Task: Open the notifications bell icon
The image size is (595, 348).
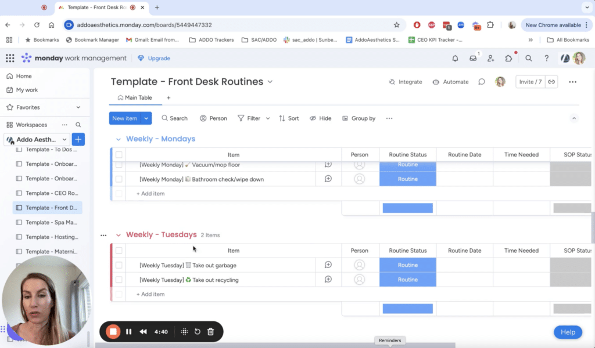Action: pos(455,58)
